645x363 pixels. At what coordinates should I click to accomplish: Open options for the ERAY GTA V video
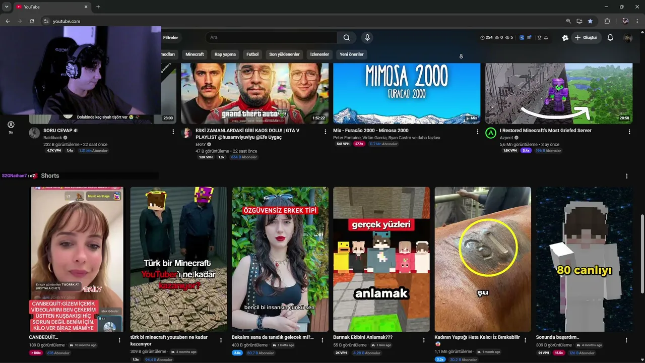point(326,132)
